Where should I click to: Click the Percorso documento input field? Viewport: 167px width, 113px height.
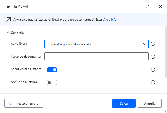coord(96,56)
